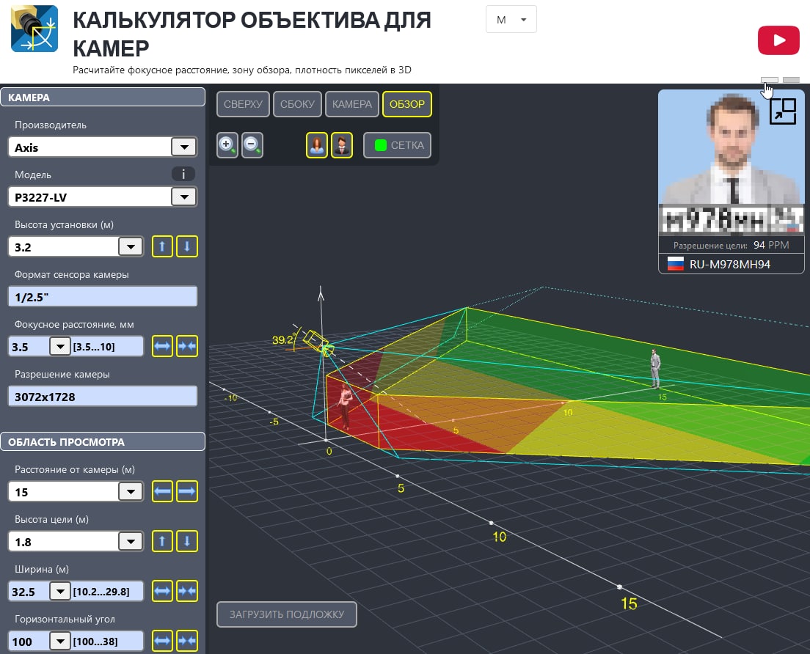Open the Модель P3227-LV dropdown
This screenshot has height=654, width=810.
[x=184, y=196]
